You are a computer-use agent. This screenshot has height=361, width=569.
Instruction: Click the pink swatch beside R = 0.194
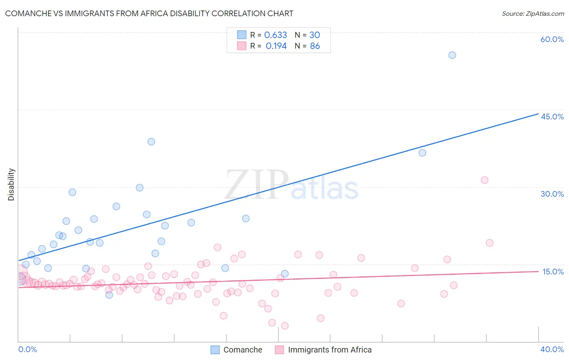coord(242,46)
